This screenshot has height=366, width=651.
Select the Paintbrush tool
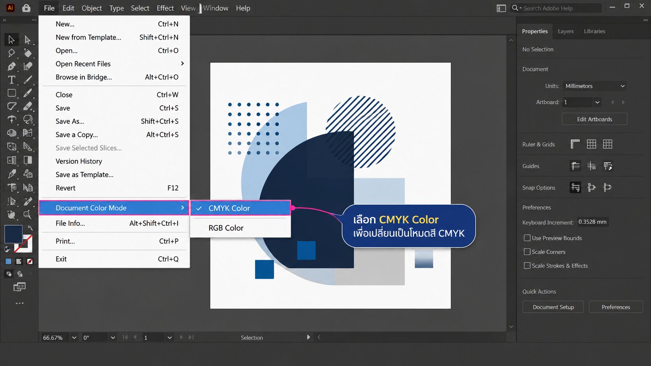[x=28, y=93]
